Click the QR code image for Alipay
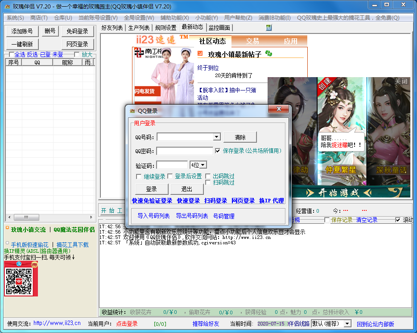 tap(21, 280)
